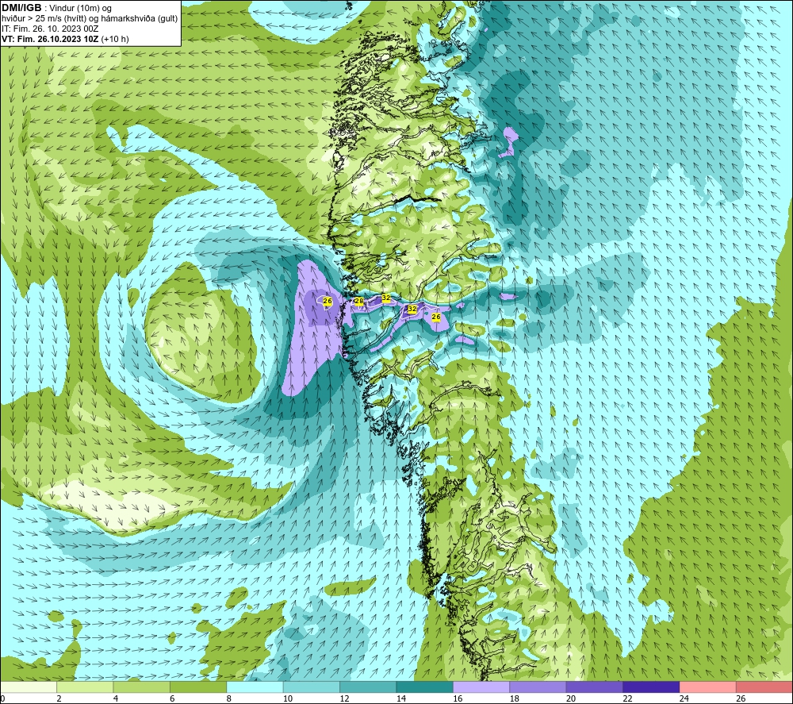Click the legend scale number 20
The width and height of the screenshot is (793, 704).
tap(571, 698)
